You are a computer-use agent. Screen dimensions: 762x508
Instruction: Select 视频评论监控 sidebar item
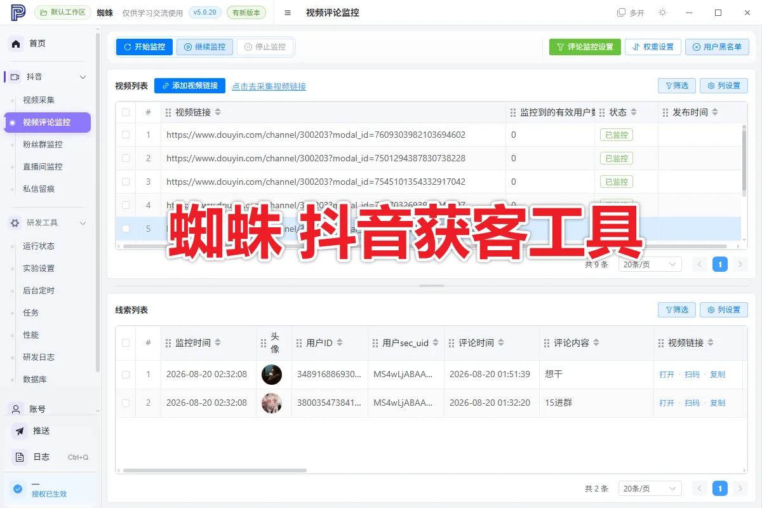pos(48,122)
